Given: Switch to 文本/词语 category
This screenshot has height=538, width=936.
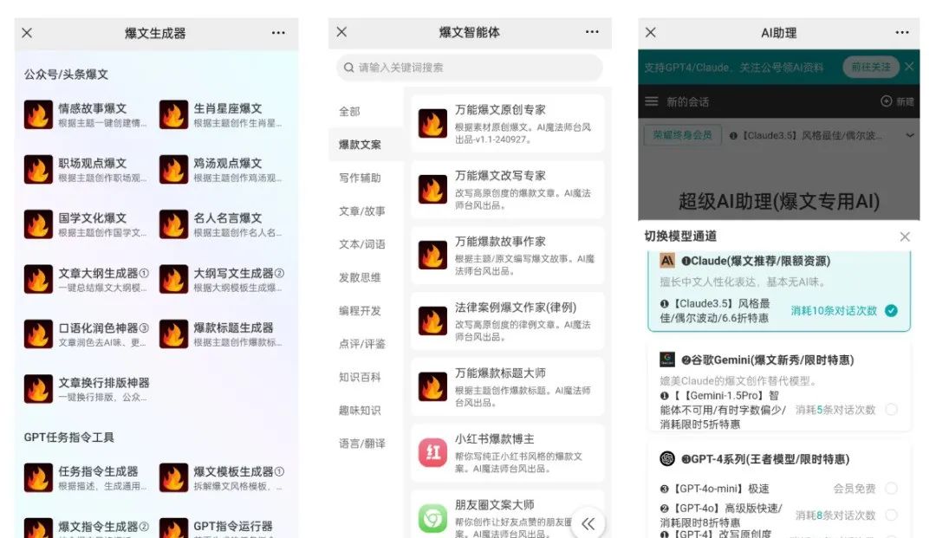Looking at the screenshot, I should 362,244.
